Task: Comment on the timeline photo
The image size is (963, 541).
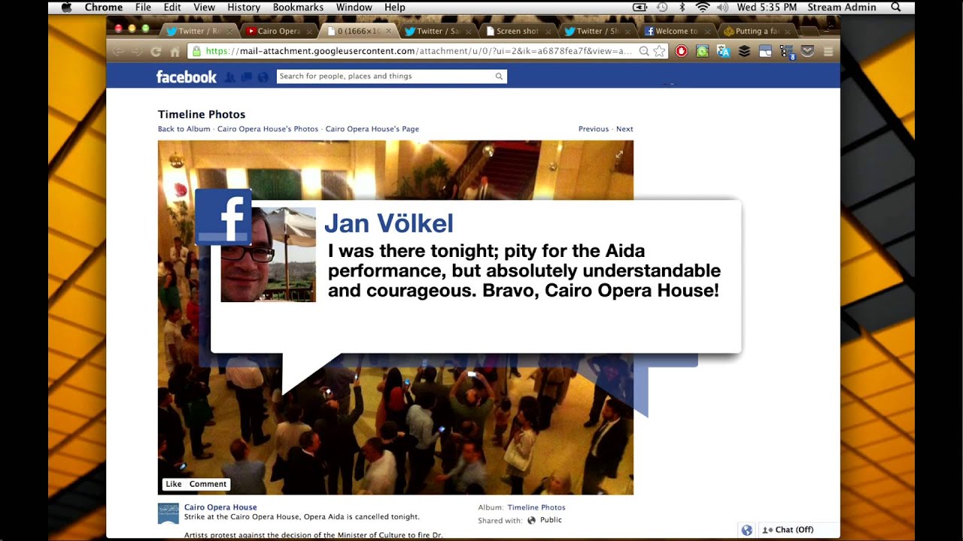Action: pos(208,485)
